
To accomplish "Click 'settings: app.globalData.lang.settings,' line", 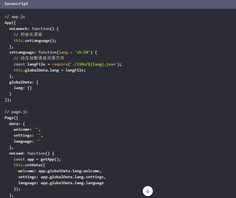I will tap(62, 177).
